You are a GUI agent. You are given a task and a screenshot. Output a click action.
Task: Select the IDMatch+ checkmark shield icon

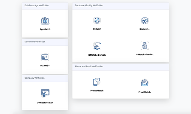click(x=145, y=21)
